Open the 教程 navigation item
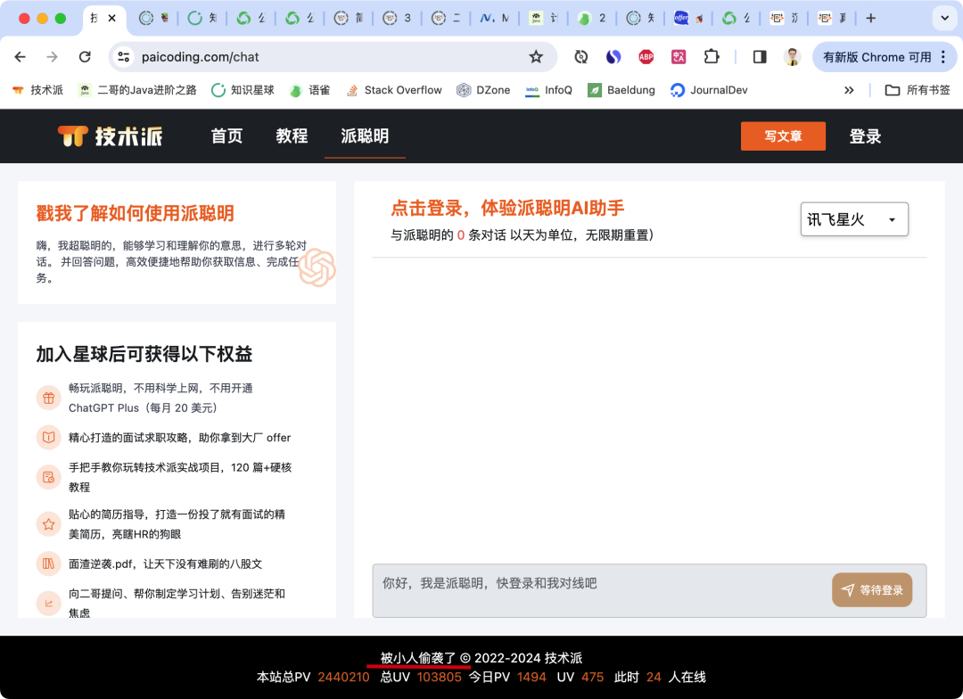 tap(292, 136)
